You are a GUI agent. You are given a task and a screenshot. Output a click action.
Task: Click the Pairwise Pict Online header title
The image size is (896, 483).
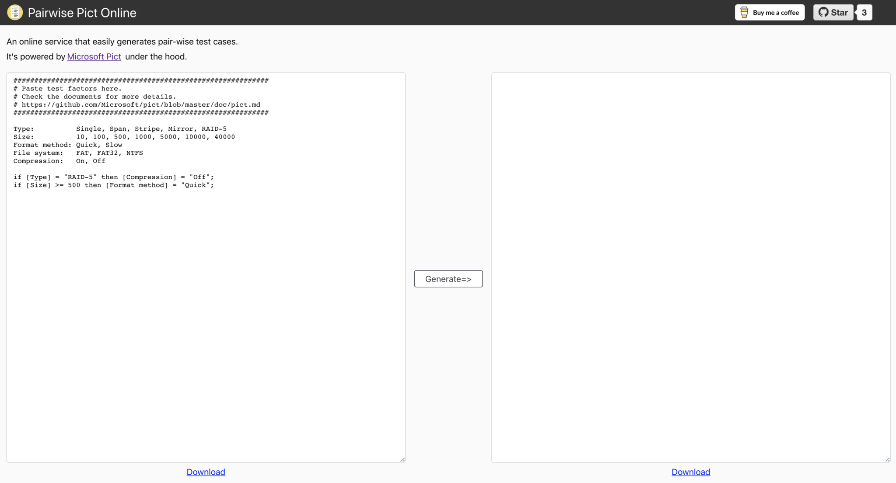pos(82,13)
